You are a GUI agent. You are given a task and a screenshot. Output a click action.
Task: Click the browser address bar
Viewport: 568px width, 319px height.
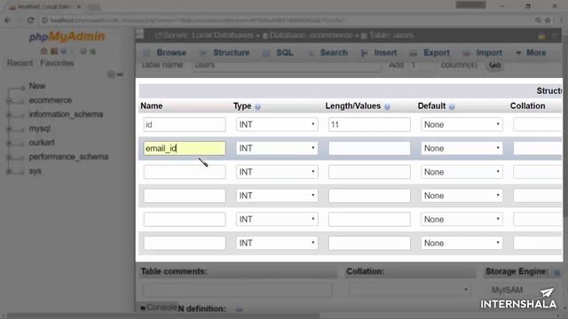coord(286,20)
